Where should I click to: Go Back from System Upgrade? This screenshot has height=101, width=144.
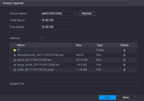126,98
